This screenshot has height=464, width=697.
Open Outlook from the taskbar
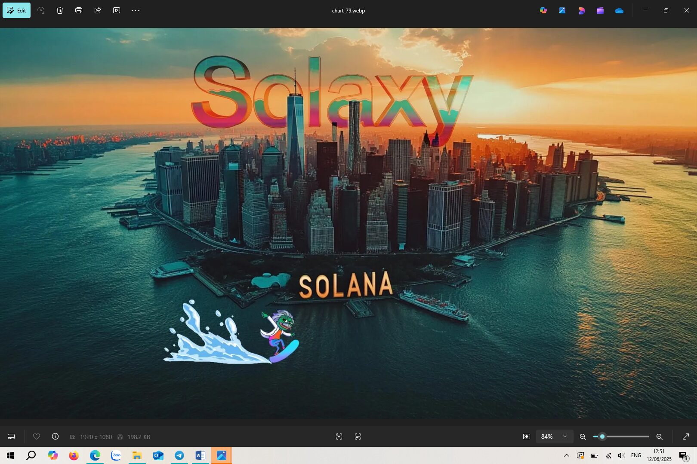pyautogui.click(x=158, y=455)
